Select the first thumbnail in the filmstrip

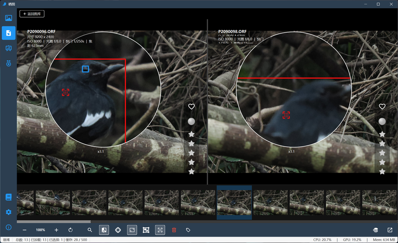pyautogui.click(x=25, y=203)
